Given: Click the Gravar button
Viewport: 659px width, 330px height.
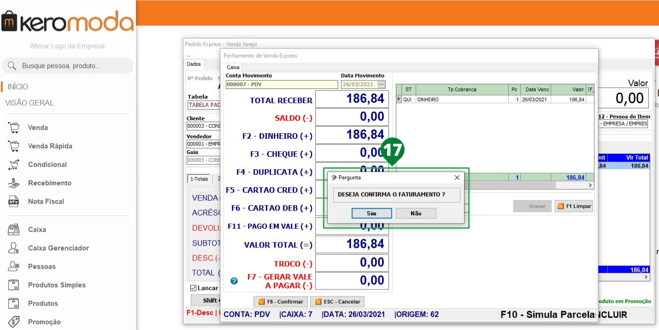Looking at the screenshot, I should click(x=532, y=206).
